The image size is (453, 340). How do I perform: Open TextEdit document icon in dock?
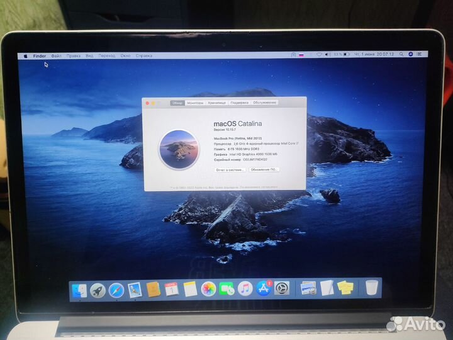[327, 288]
